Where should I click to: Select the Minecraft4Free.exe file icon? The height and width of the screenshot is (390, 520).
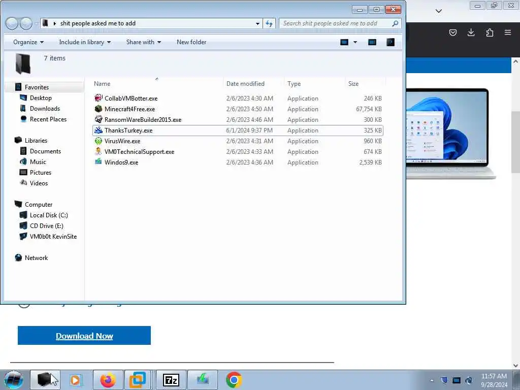[98, 109]
